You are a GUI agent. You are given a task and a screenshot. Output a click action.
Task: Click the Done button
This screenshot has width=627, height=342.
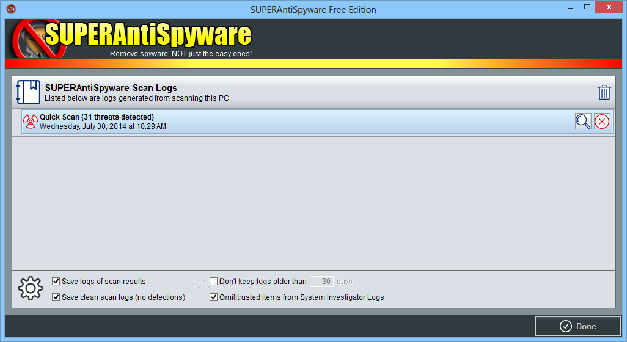(578, 326)
